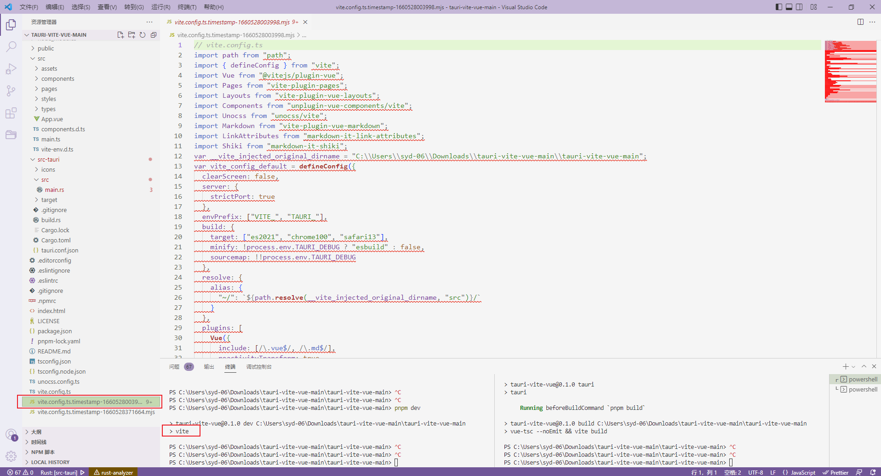Expand the target folder

coord(91,200)
